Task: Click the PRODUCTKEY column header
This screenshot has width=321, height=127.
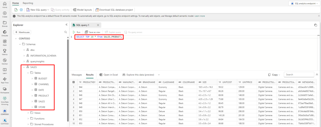Action: 87,82
